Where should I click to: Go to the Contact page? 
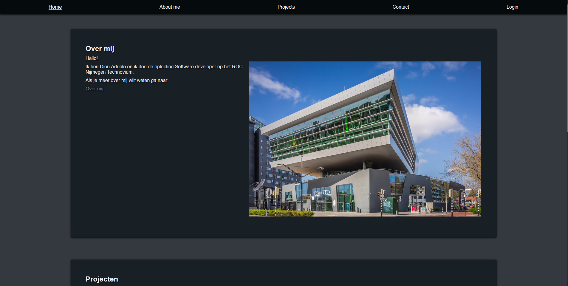tap(400, 7)
